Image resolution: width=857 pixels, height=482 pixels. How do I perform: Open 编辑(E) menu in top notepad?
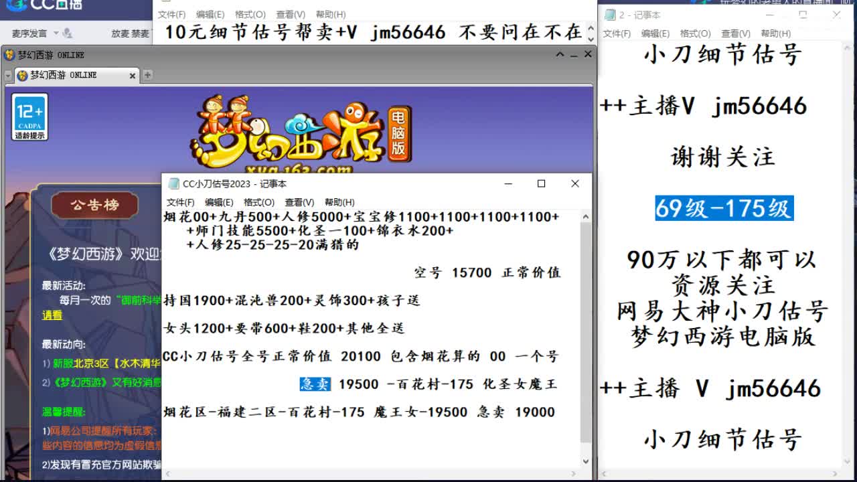[210, 14]
